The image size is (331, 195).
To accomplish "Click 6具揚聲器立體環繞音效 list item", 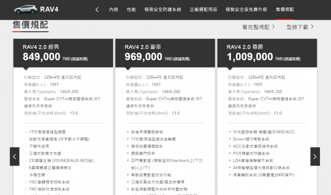I will coord(50,168).
